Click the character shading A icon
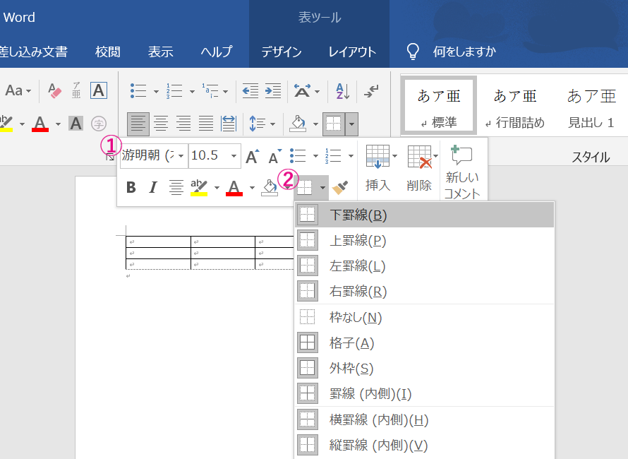 point(76,124)
